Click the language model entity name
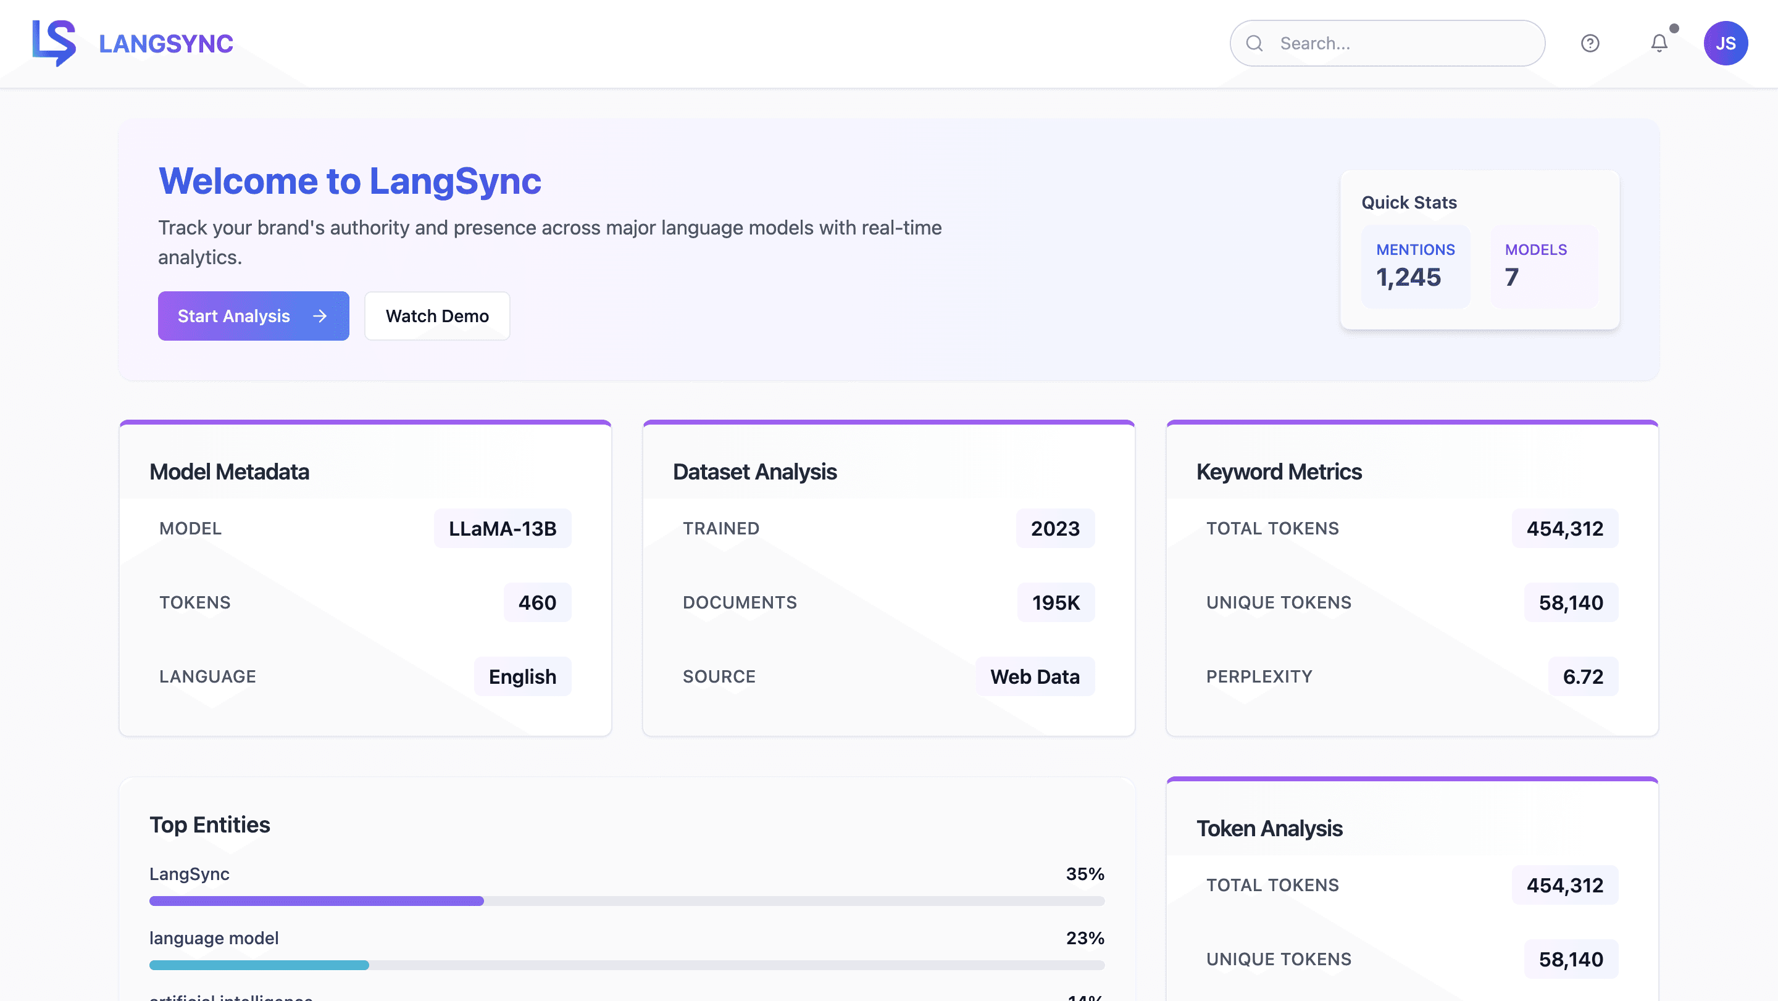This screenshot has height=1001, width=1778. click(214, 938)
